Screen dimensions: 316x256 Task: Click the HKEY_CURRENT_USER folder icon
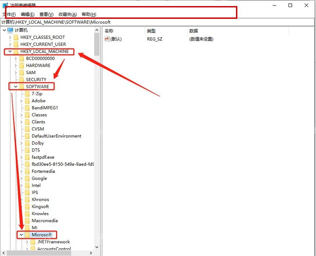point(16,44)
